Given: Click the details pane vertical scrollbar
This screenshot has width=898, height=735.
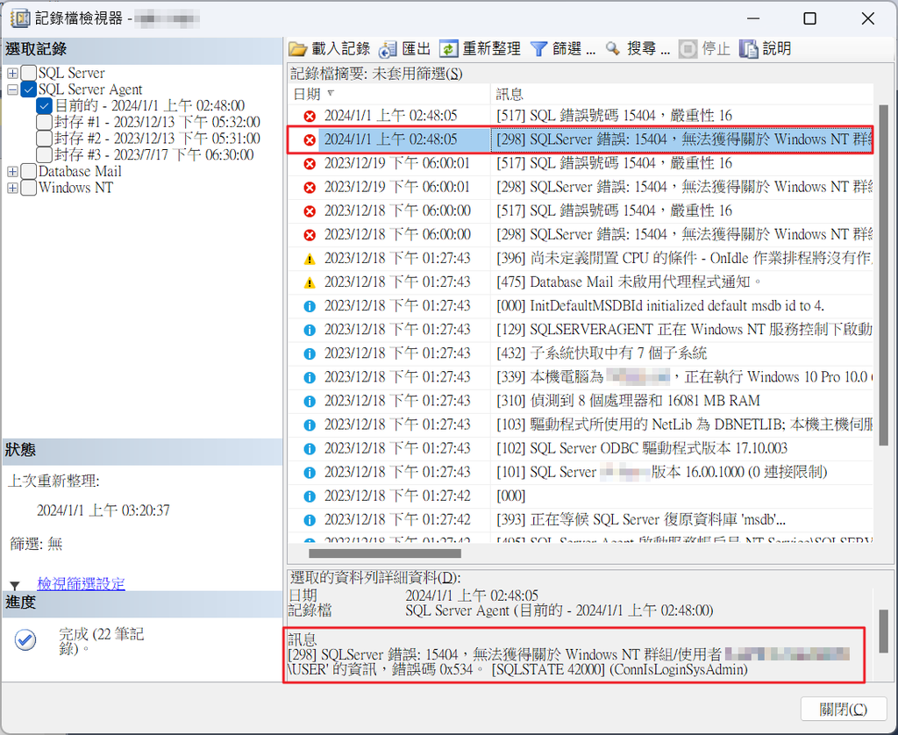Looking at the screenshot, I should pyautogui.click(x=884, y=631).
